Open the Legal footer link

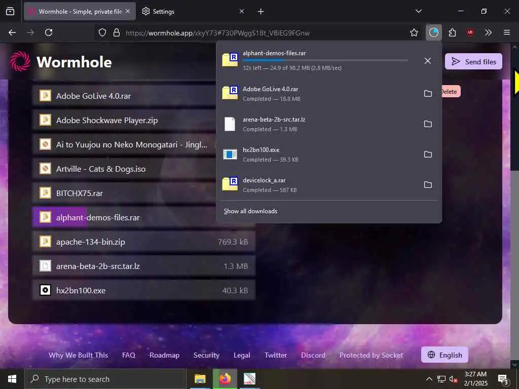tap(242, 355)
